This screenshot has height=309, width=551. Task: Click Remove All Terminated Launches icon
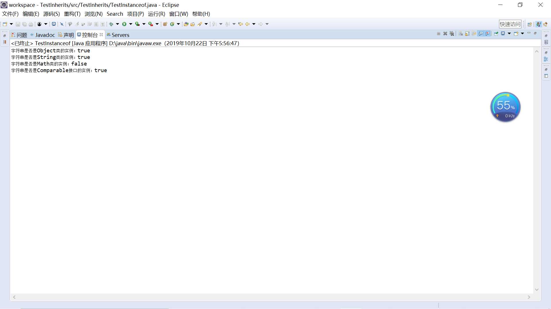point(452,34)
